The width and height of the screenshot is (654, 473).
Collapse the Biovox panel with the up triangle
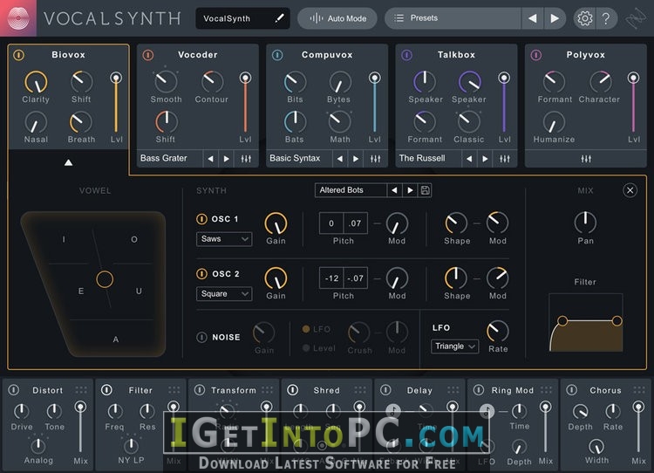[68, 163]
